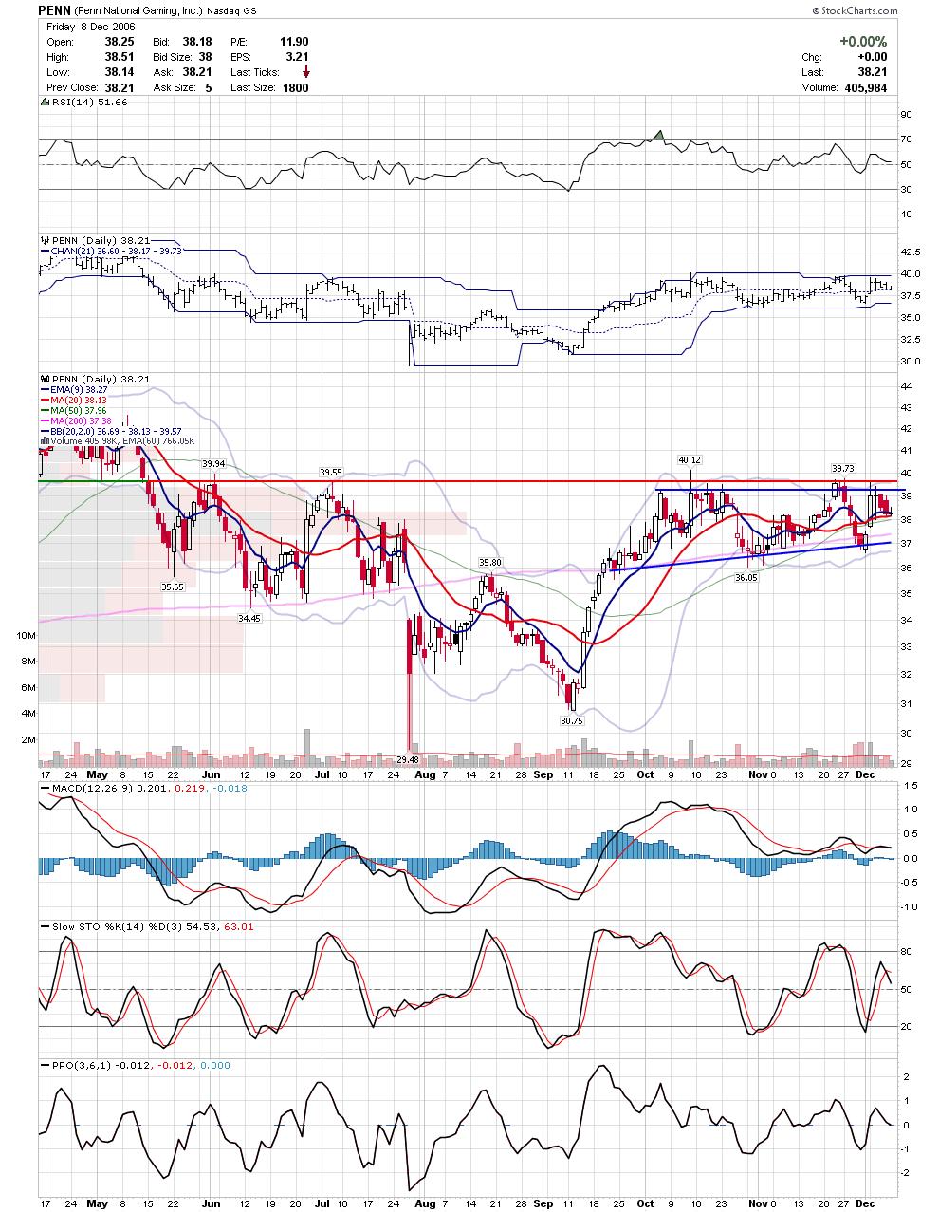Click the StockCharts.com copyright link
Viewport: 939px width, 1212px height.
[856, 9]
